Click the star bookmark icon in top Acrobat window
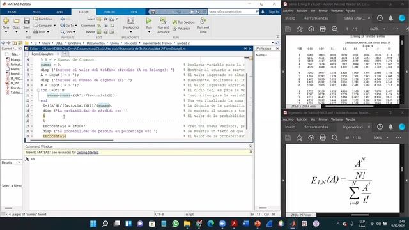Screen dimensions: 409x230 tap(300, 29)
